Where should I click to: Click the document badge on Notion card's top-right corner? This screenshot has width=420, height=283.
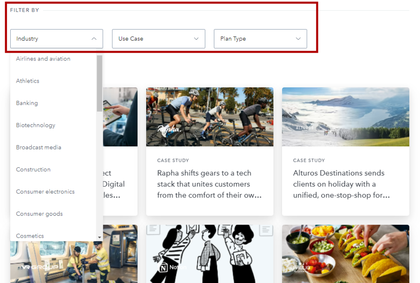pos(266,231)
